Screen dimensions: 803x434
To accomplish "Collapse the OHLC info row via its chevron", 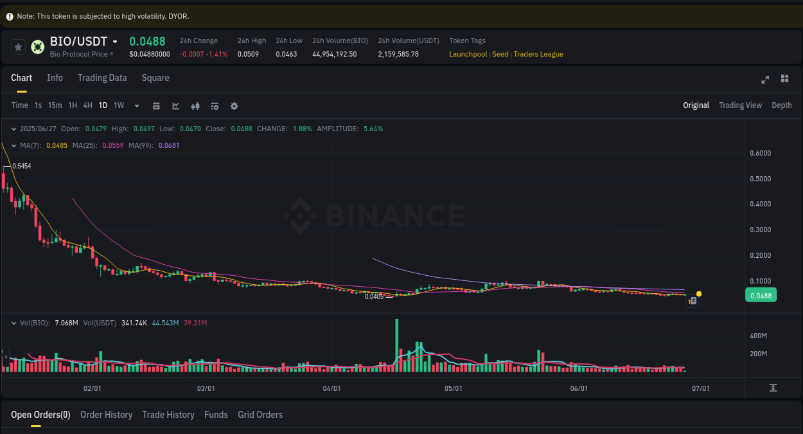I will (x=13, y=129).
